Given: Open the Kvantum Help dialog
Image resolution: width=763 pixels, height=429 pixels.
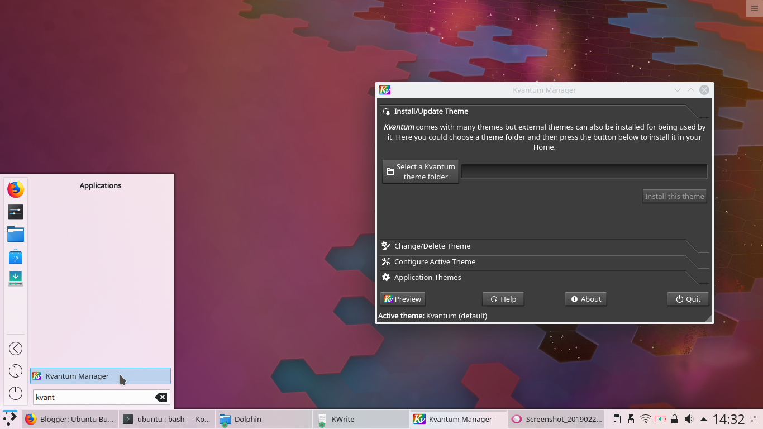Looking at the screenshot, I should pyautogui.click(x=503, y=299).
